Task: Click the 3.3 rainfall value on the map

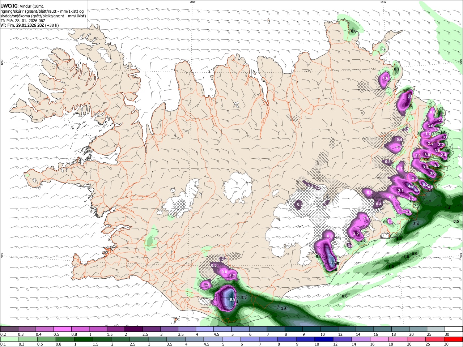Action: pyautogui.click(x=244, y=297)
